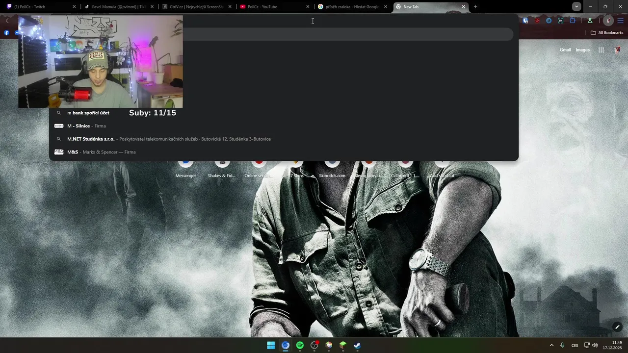Select the 'M&S - Marks & Spencer' suggestion
The width and height of the screenshot is (628, 353).
point(284,152)
